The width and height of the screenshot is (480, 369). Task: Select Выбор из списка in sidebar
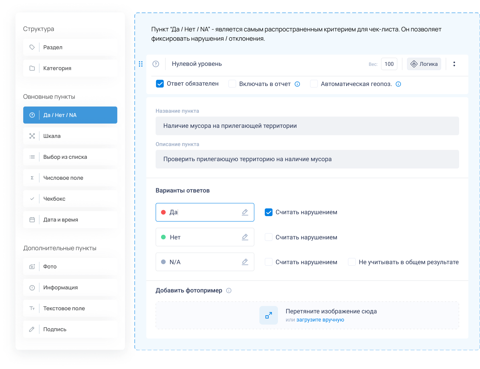(65, 157)
